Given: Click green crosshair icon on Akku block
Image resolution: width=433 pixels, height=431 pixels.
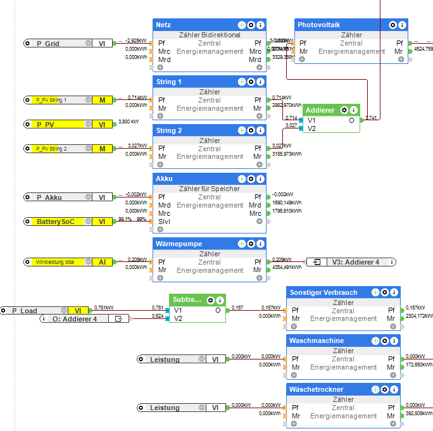Looking at the screenshot, I should (x=242, y=179).
